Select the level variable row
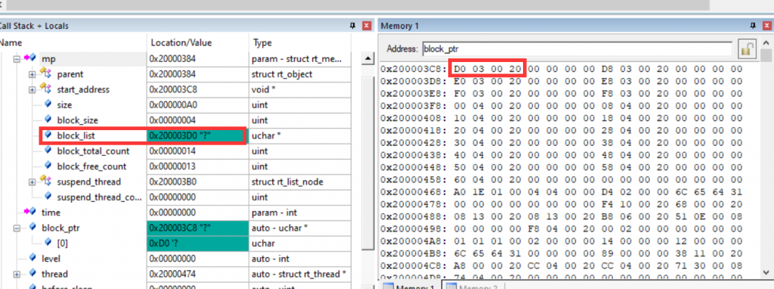The width and height of the screenshot is (774, 289). coord(175,259)
